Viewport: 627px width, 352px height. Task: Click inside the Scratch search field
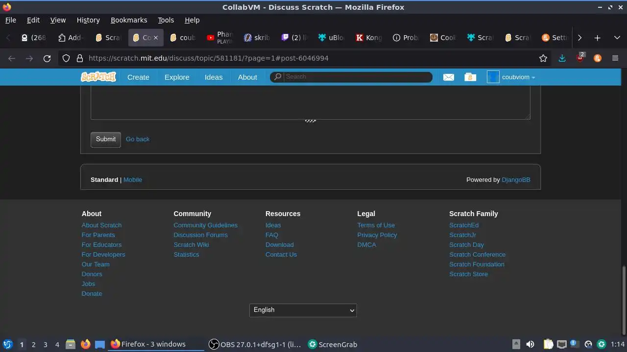coord(351,77)
